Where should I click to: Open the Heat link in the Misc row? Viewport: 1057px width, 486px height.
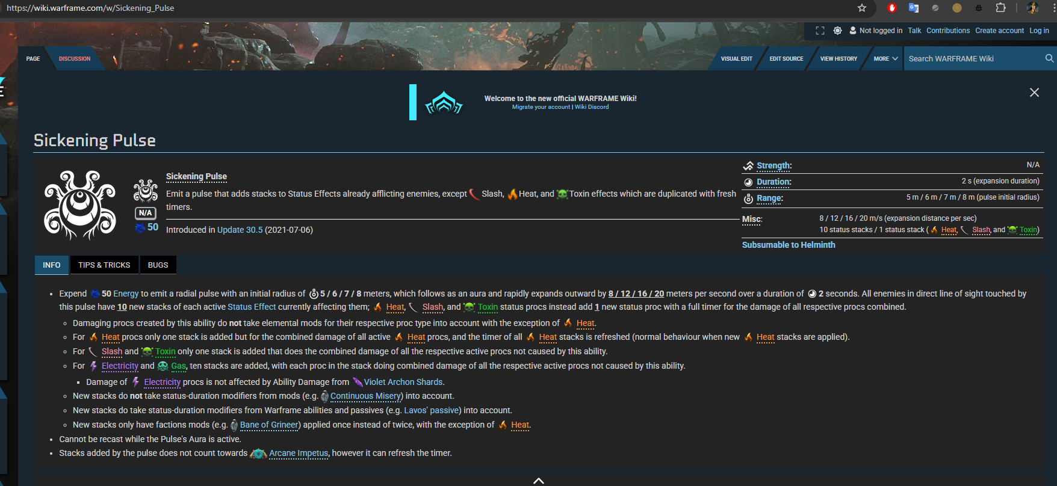click(x=949, y=230)
